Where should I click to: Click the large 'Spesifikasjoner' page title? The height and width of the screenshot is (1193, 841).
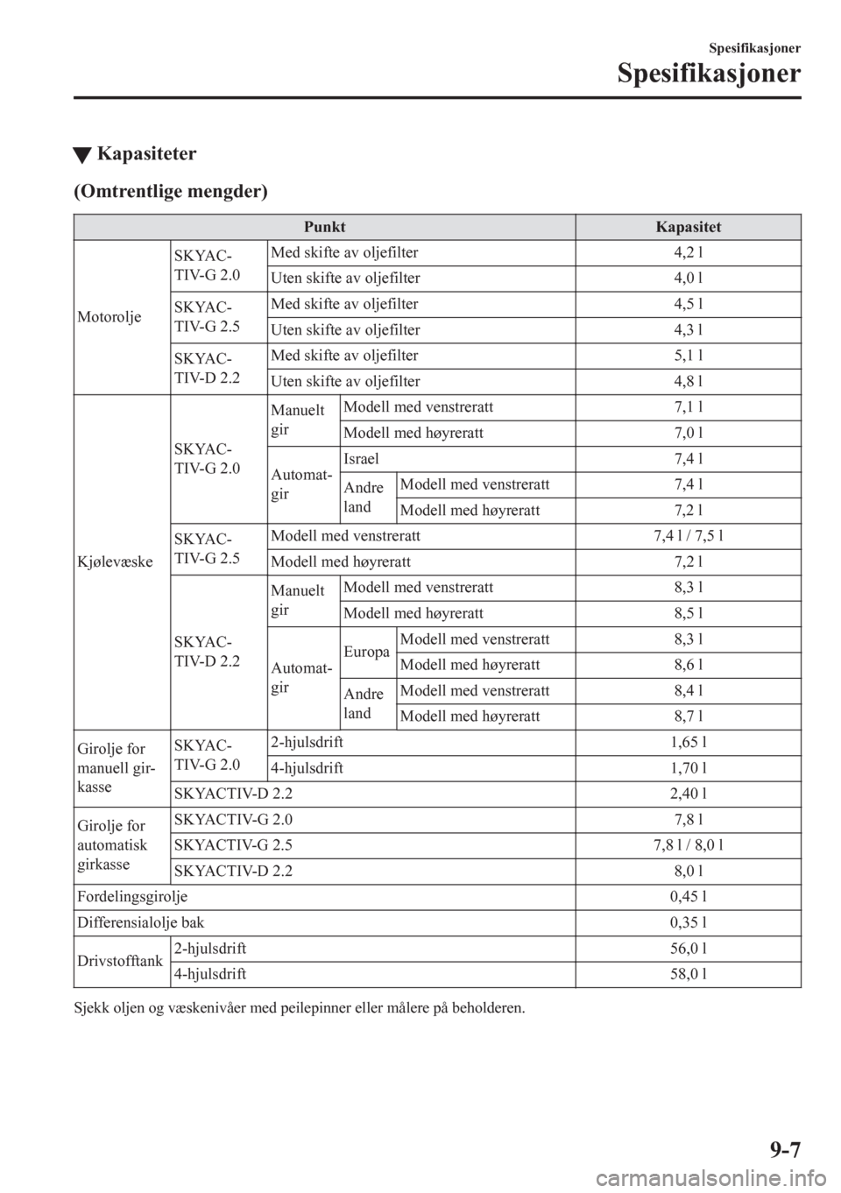click(709, 74)
